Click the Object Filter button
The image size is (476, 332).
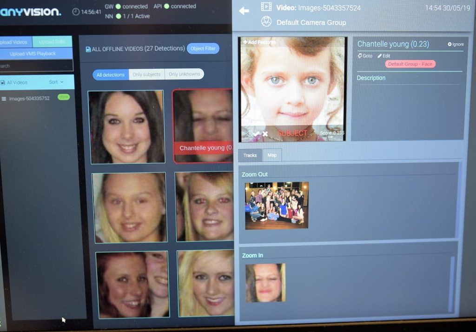coord(203,48)
